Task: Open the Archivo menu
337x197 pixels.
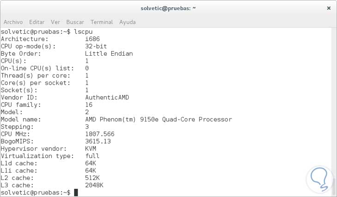Action: click(x=14, y=22)
